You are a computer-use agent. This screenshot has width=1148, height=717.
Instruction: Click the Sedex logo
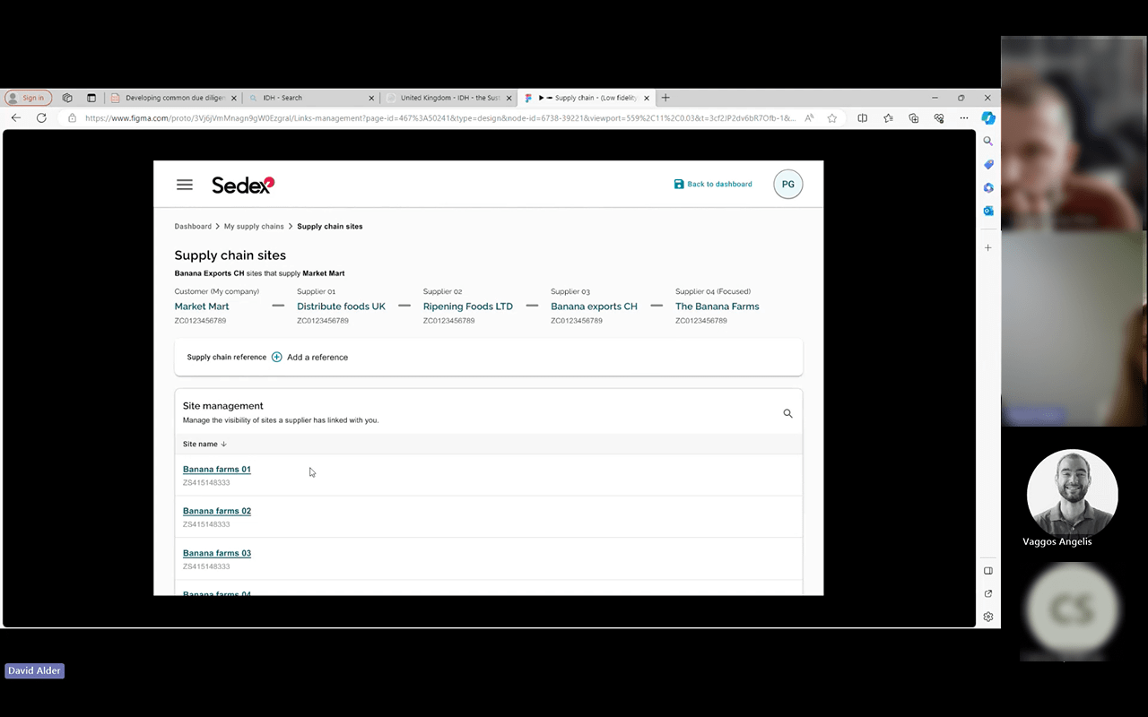pyautogui.click(x=243, y=185)
